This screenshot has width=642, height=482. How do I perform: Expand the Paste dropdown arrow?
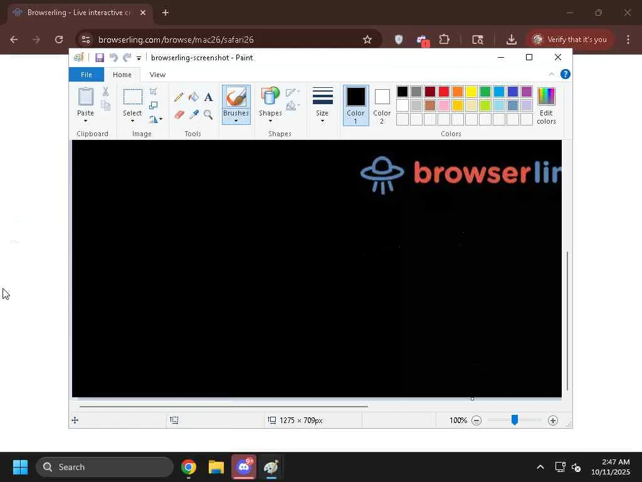[85, 121]
